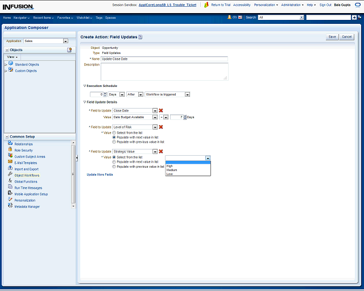Click the search go arrow button
The height and width of the screenshot is (291, 364).
coord(354,18)
